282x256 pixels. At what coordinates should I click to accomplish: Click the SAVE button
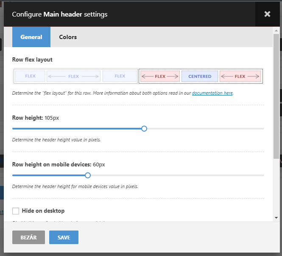coord(64,237)
